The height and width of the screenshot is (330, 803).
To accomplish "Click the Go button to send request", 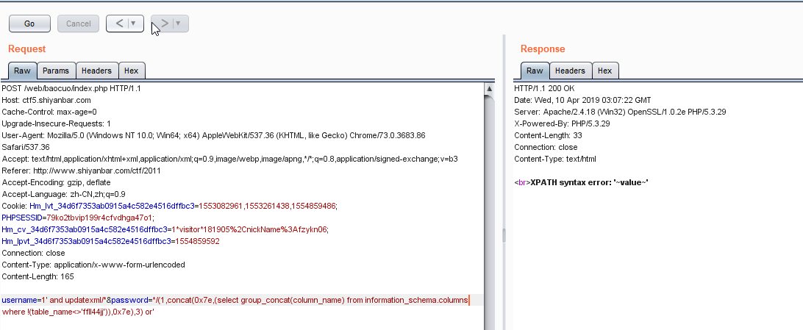I will 29,24.
